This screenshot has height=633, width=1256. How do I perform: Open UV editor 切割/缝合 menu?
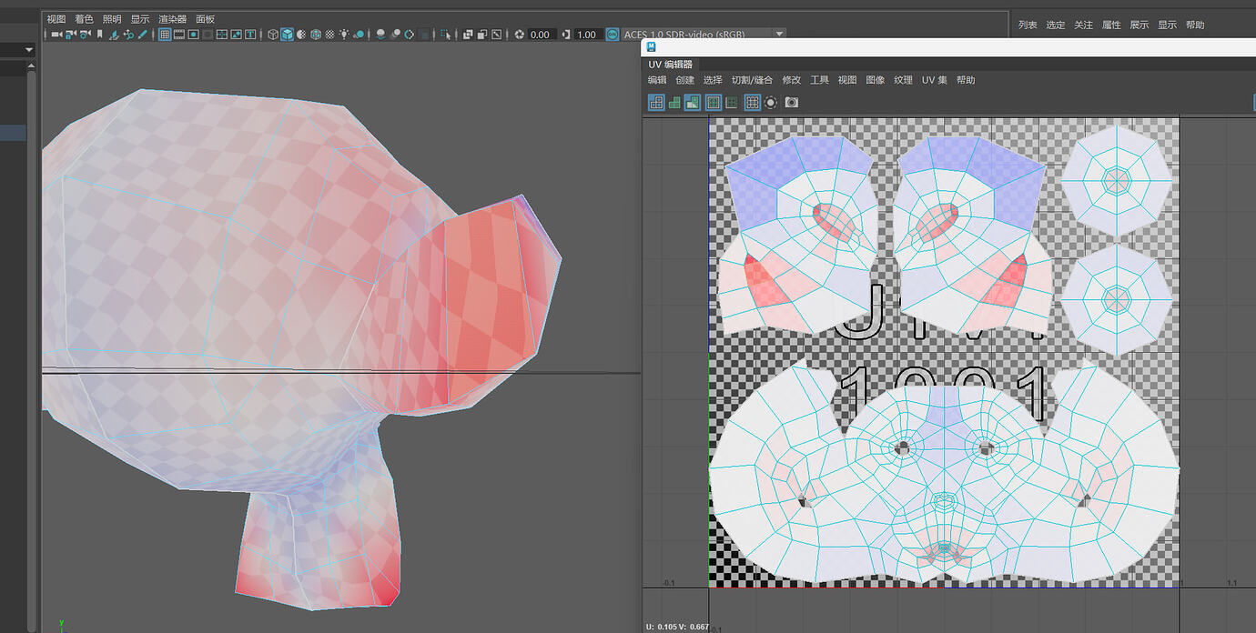[x=753, y=80]
